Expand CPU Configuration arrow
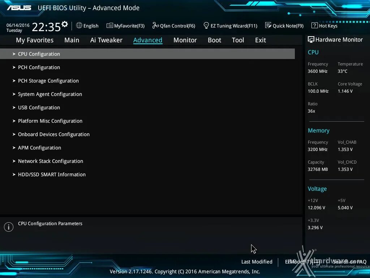 (x=14, y=54)
